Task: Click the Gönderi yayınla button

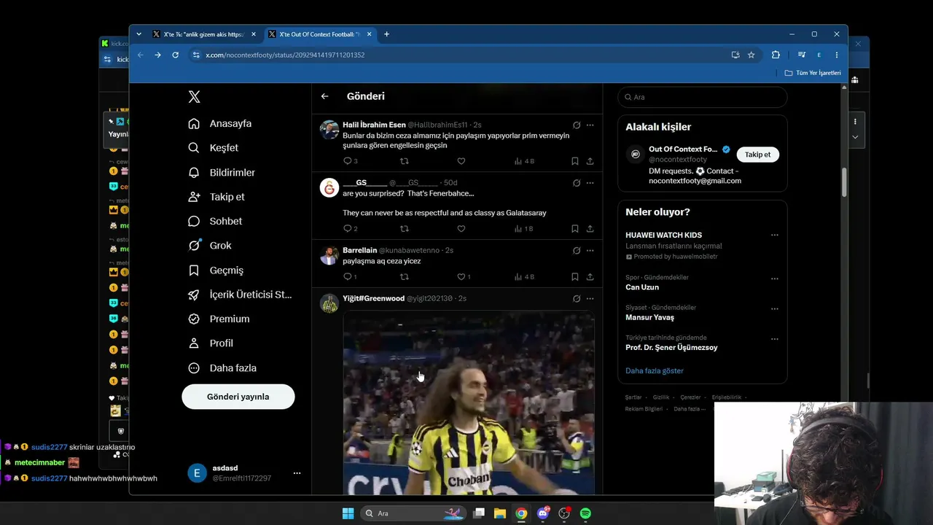Action: click(x=238, y=397)
